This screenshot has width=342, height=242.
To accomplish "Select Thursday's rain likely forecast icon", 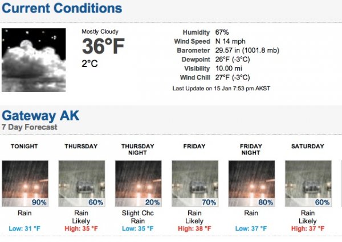I will click(x=81, y=183).
